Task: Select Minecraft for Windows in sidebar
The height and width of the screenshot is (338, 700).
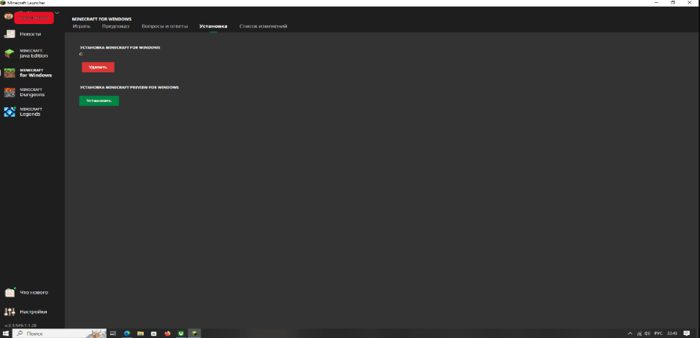Action: (x=32, y=73)
